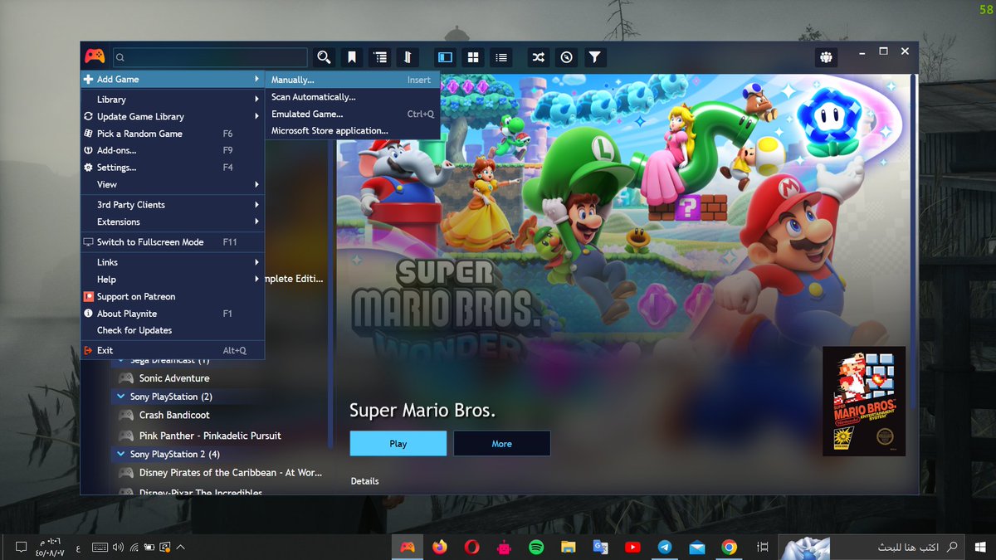The height and width of the screenshot is (560, 996).
Task: Select Emulated Game... option
Action: point(352,114)
